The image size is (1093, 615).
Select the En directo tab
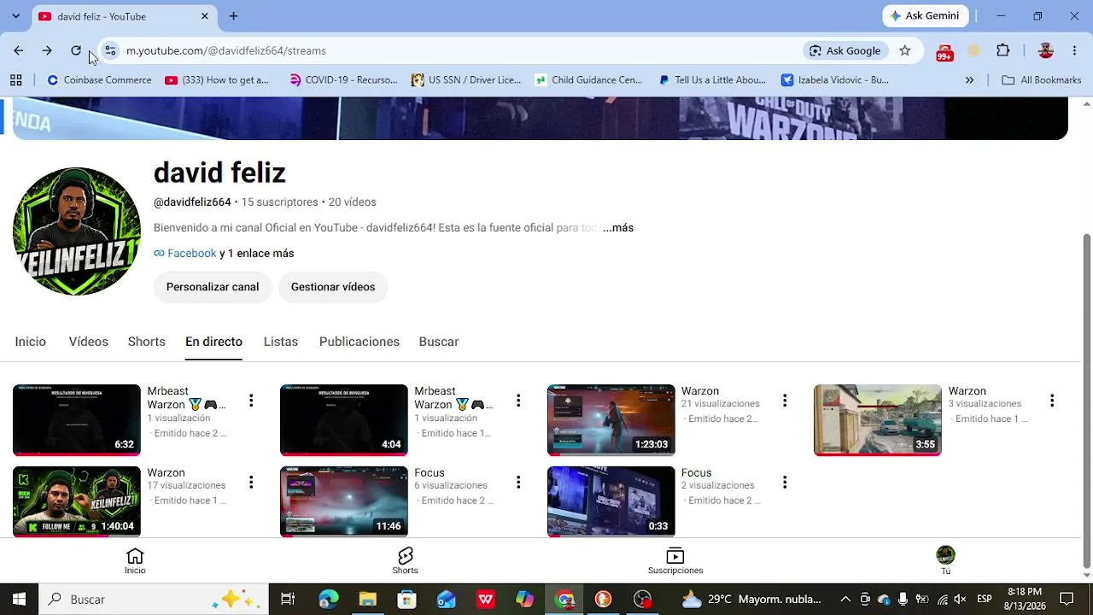click(213, 342)
